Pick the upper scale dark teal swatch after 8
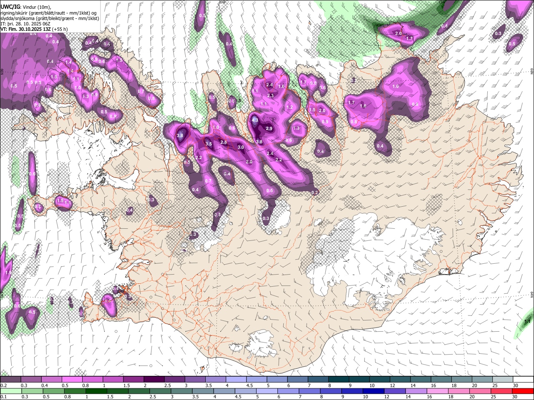Image resolution: width=534 pixels, height=400 pixels. click(x=338, y=380)
